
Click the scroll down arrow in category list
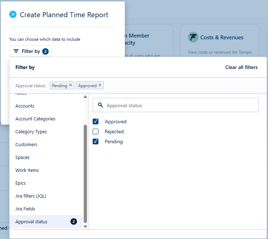85,227
